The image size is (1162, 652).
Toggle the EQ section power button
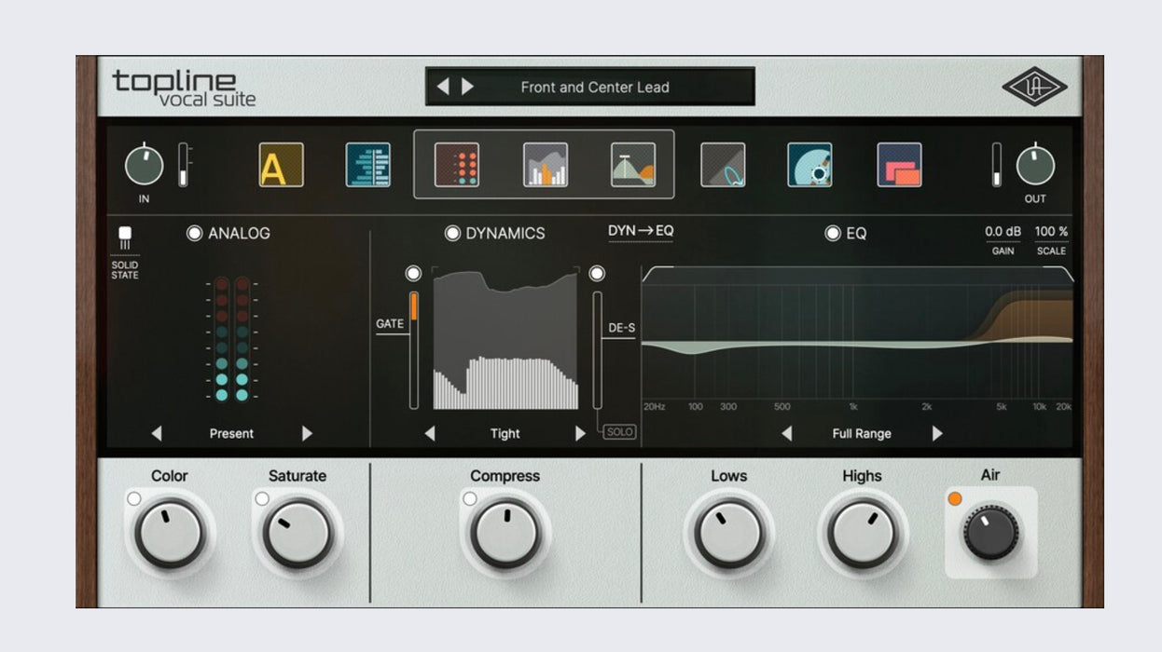[x=833, y=233]
